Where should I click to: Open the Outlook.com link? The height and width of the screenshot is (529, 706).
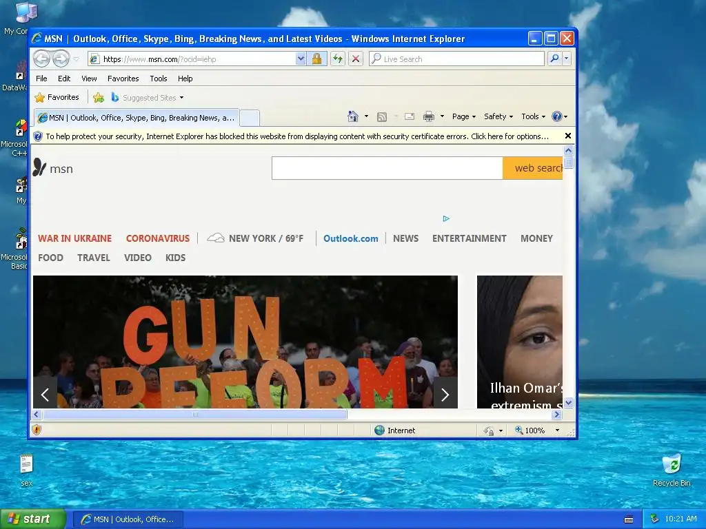(x=351, y=238)
